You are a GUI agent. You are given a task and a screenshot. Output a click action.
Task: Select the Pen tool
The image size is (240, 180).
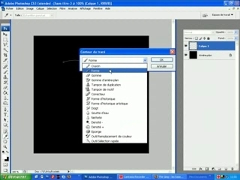[5, 109]
